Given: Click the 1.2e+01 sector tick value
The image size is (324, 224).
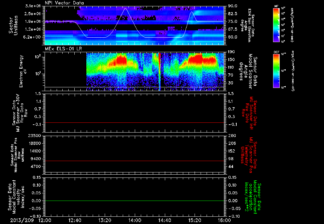Looking at the screenshot, I should [x=33, y=29].
